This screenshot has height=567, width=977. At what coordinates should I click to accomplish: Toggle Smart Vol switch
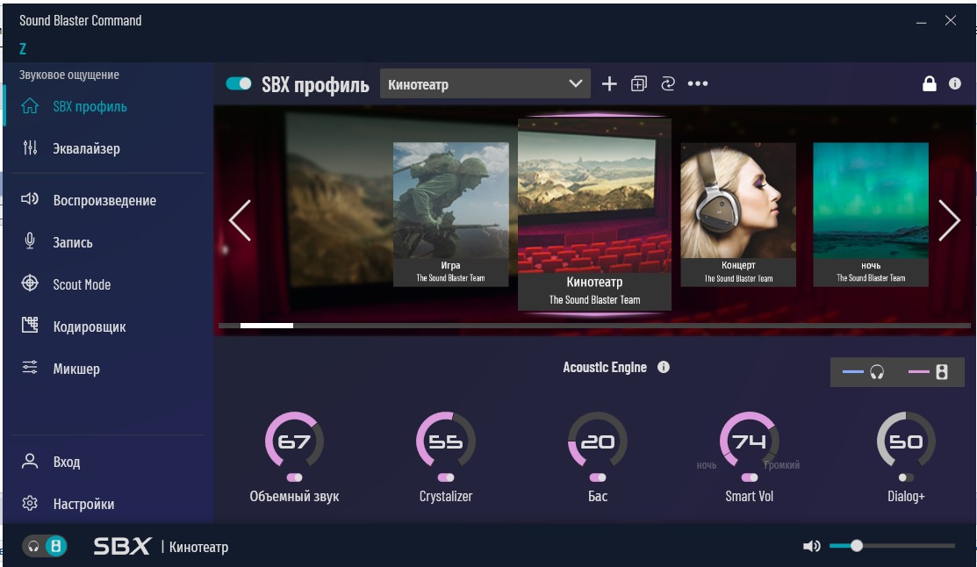750,477
